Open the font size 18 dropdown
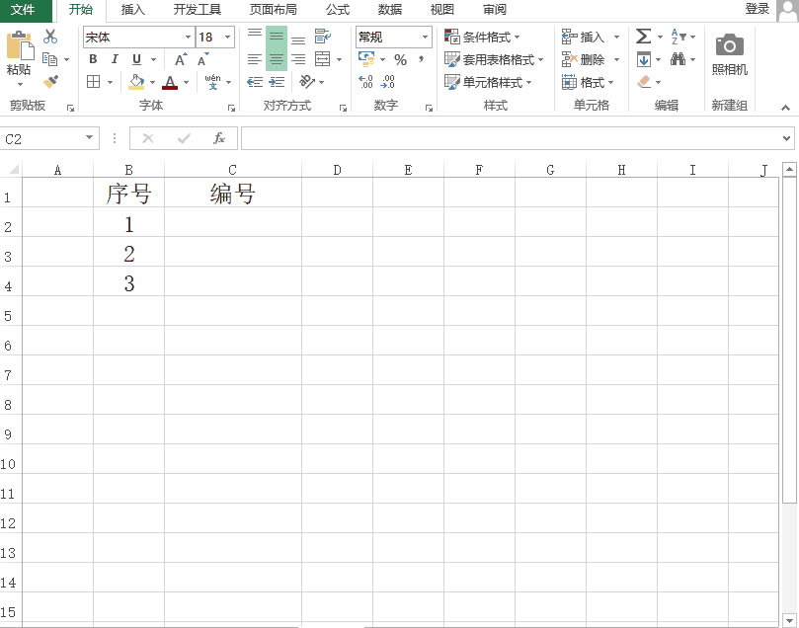This screenshot has height=628, width=799. pyautogui.click(x=228, y=37)
